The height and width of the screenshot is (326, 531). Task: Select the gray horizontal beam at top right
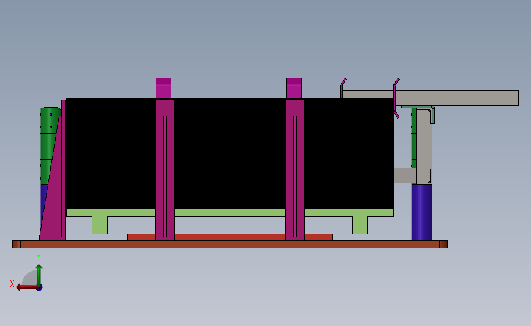point(457,98)
